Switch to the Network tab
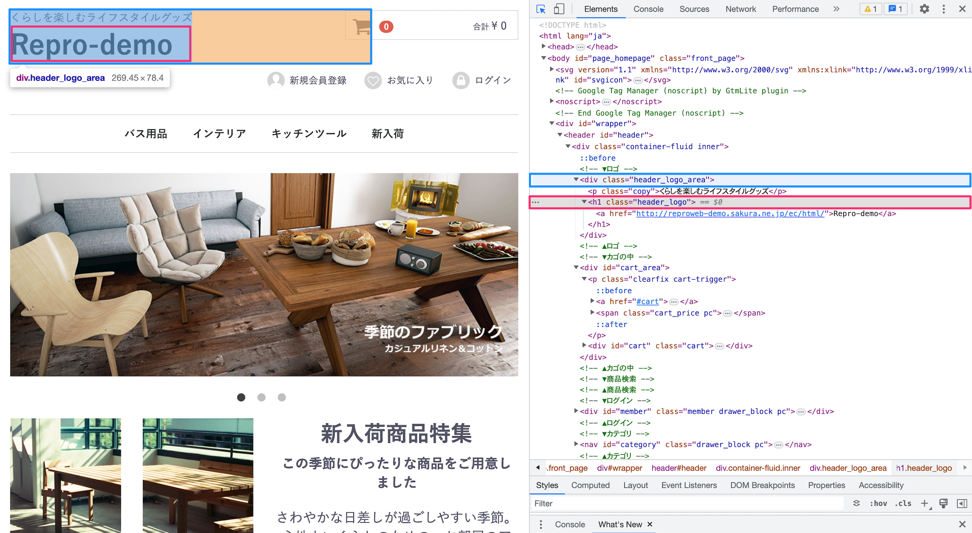Image resolution: width=972 pixels, height=533 pixels. pyautogui.click(x=740, y=9)
